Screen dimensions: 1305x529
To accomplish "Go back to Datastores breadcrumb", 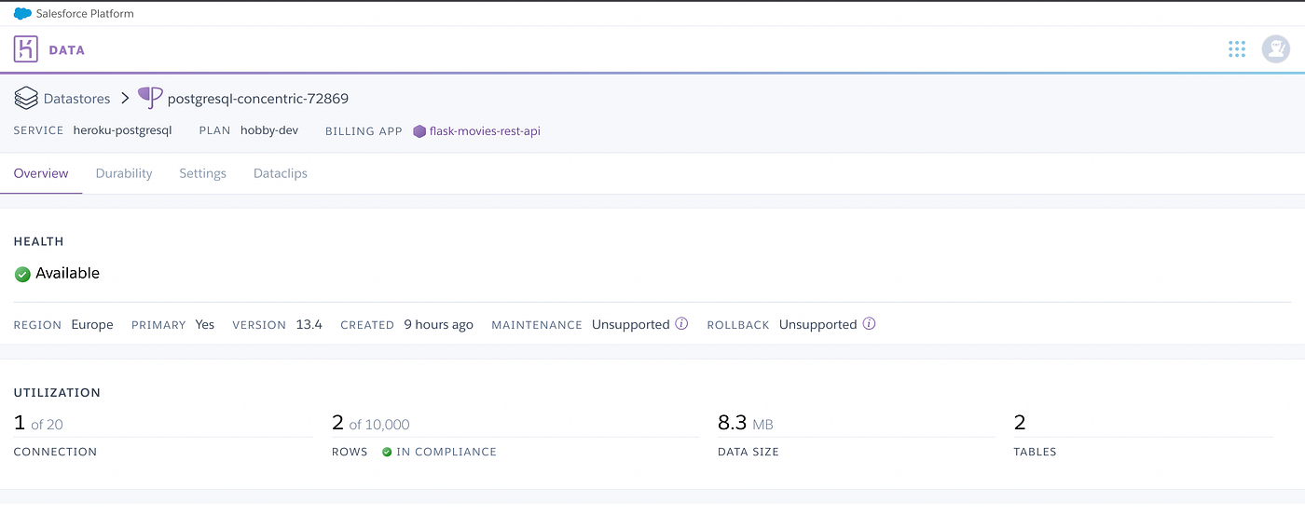I will (76, 98).
